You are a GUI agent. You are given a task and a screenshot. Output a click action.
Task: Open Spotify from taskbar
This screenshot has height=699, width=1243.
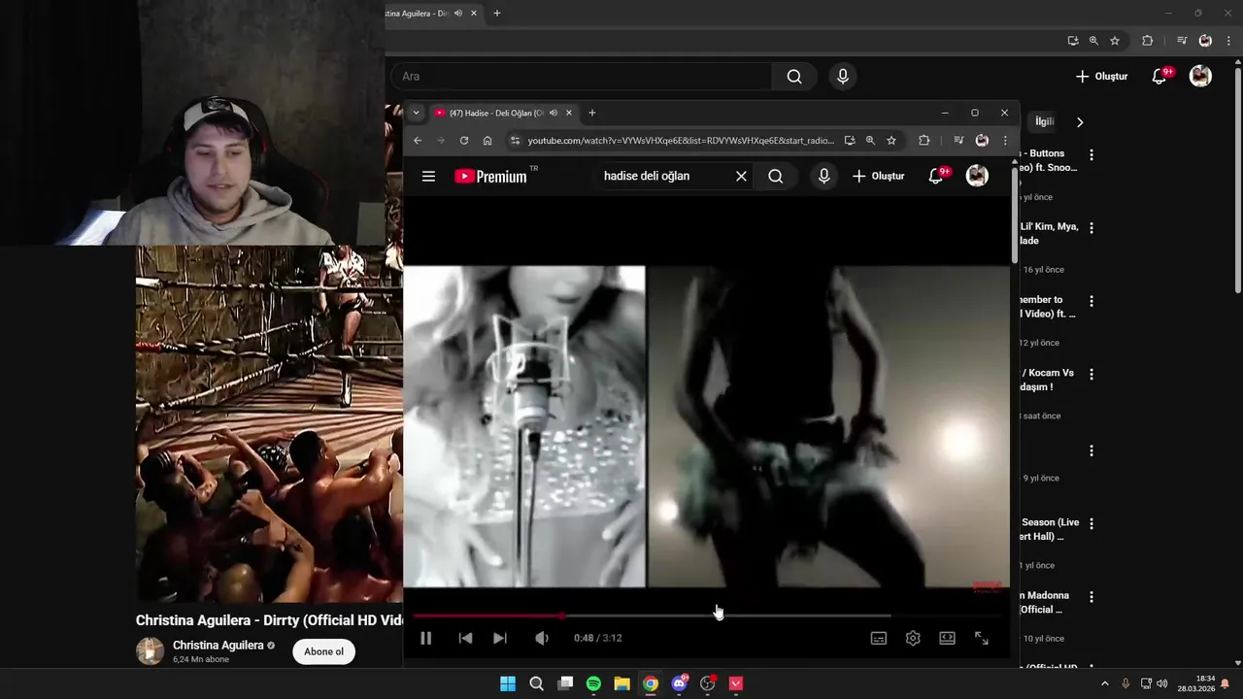click(593, 683)
